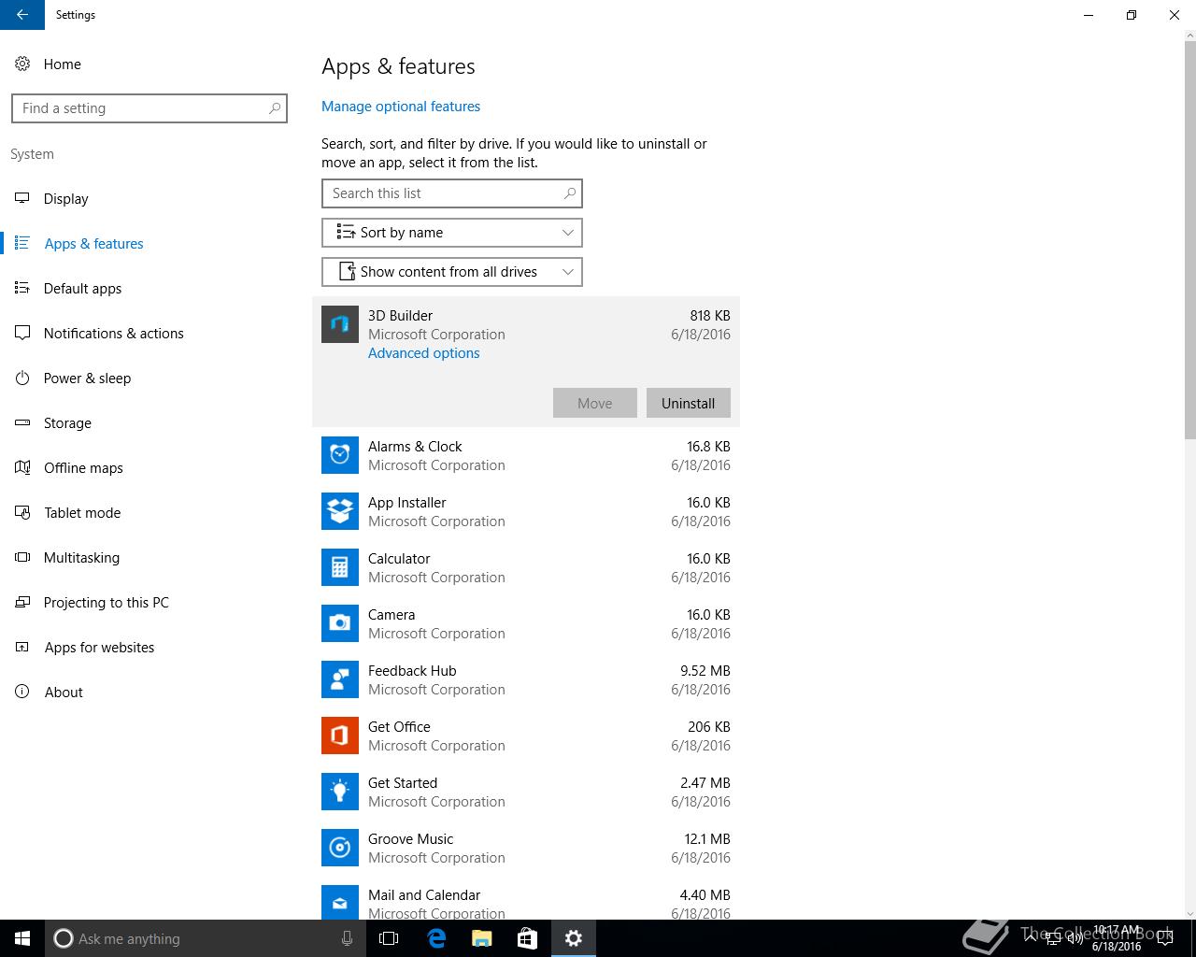This screenshot has height=957, width=1196.
Task: Click the Calculator app icon
Action: pyautogui.click(x=340, y=567)
